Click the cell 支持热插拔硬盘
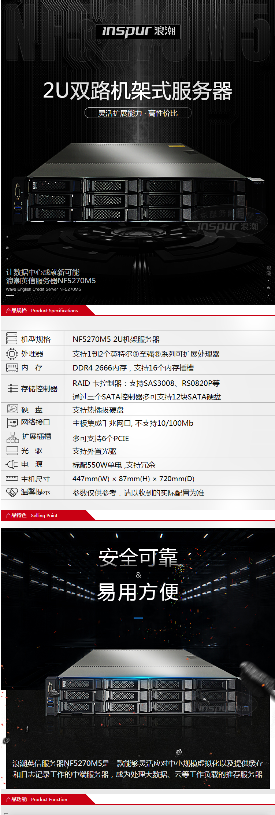This screenshot has width=275, height=815. tap(98, 410)
